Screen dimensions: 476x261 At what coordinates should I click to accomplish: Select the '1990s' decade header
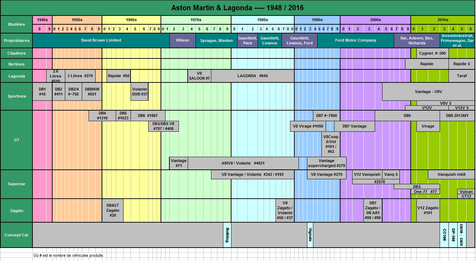point(317,20)
